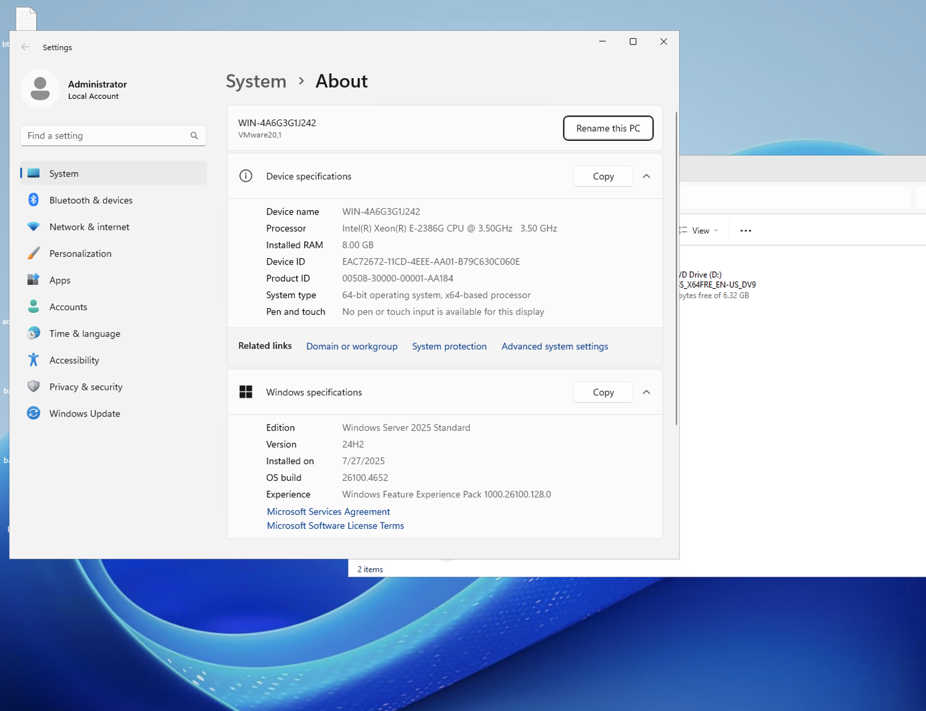The width and height of the screenshot is (926, 711).
Task: Click the '2 items' status bar text
Action: (x=370, y=569)
